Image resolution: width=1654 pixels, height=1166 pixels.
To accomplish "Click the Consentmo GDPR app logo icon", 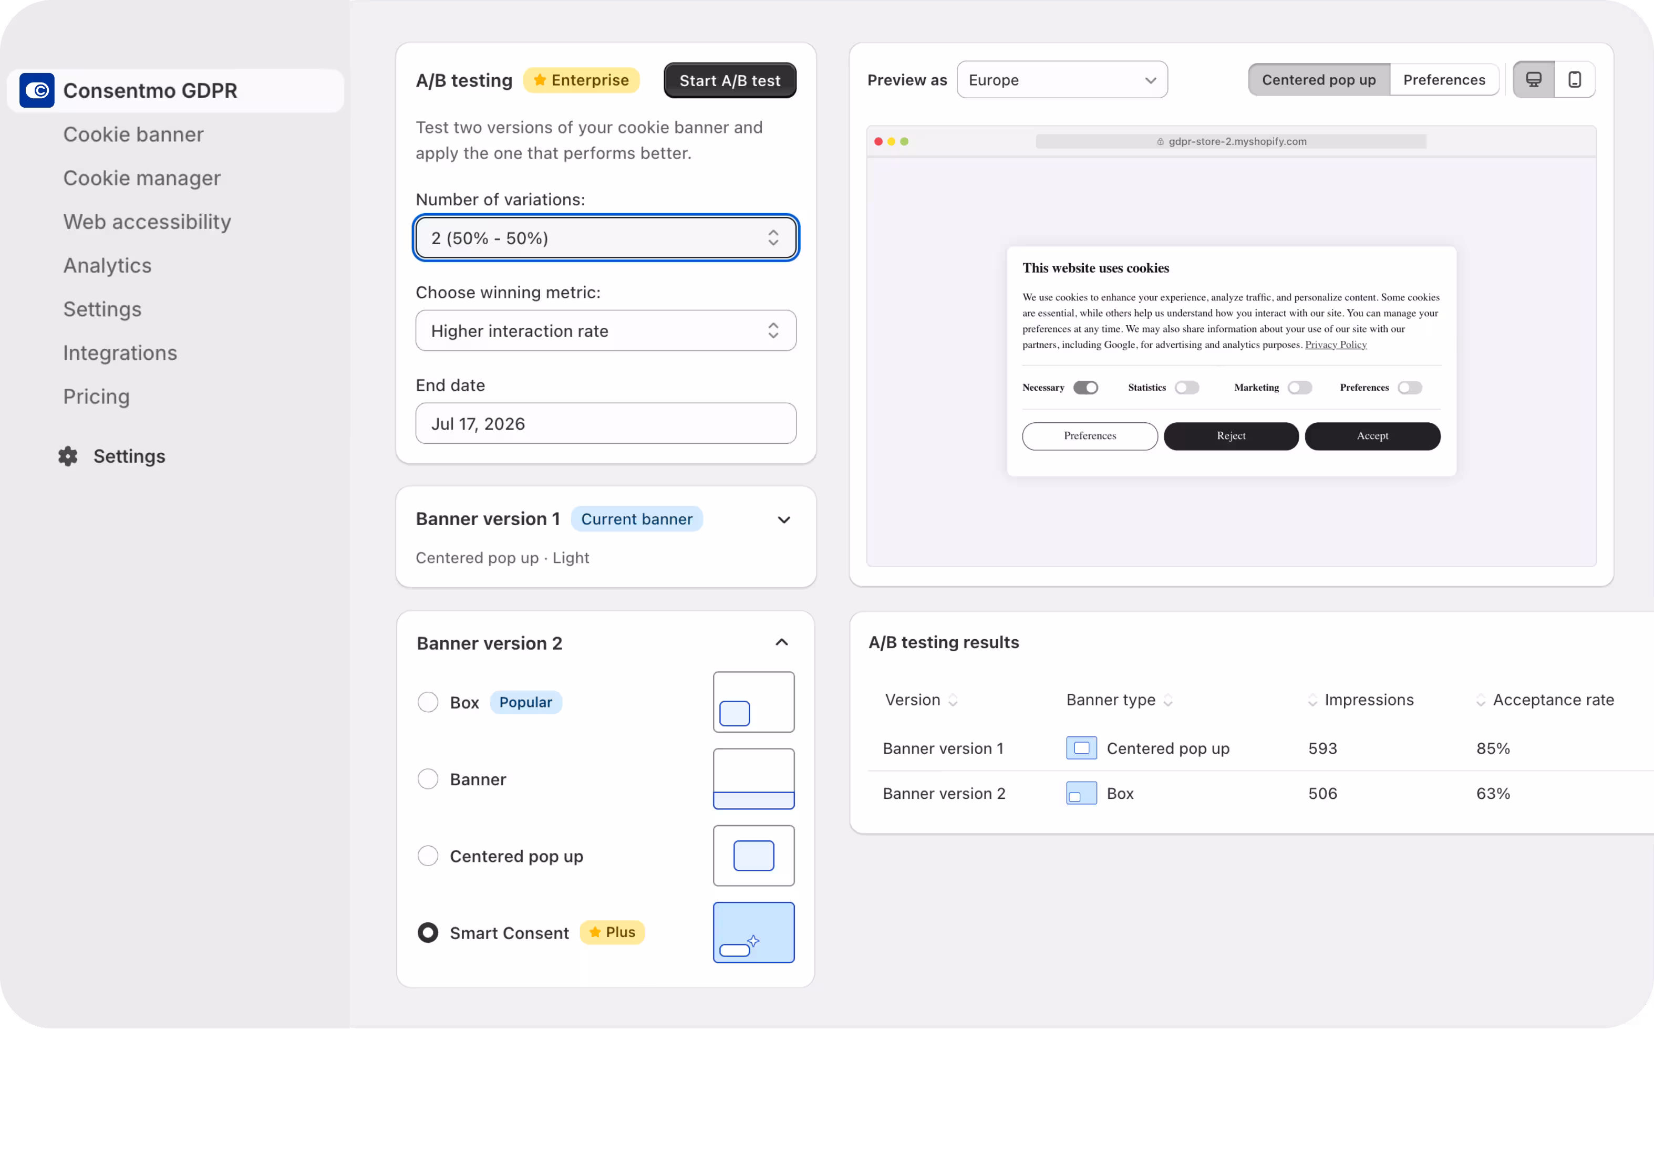I will tap(37, 90).
